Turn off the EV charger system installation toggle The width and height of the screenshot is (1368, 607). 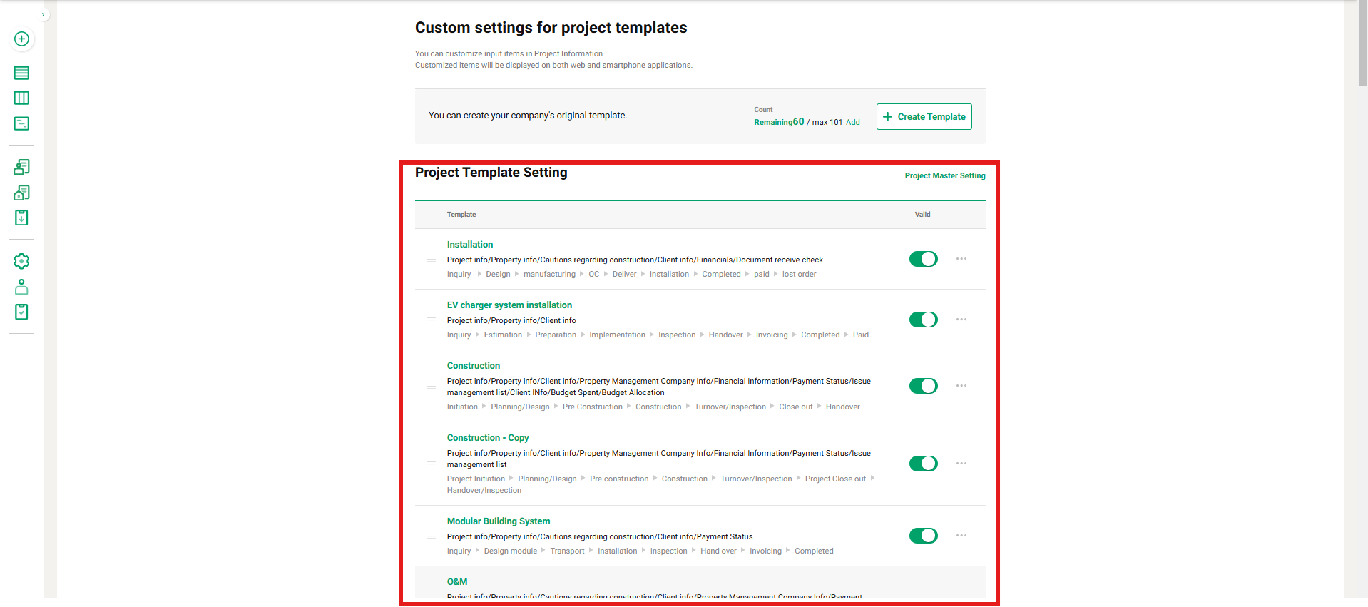pyautogui.click(x=923, y=320)
